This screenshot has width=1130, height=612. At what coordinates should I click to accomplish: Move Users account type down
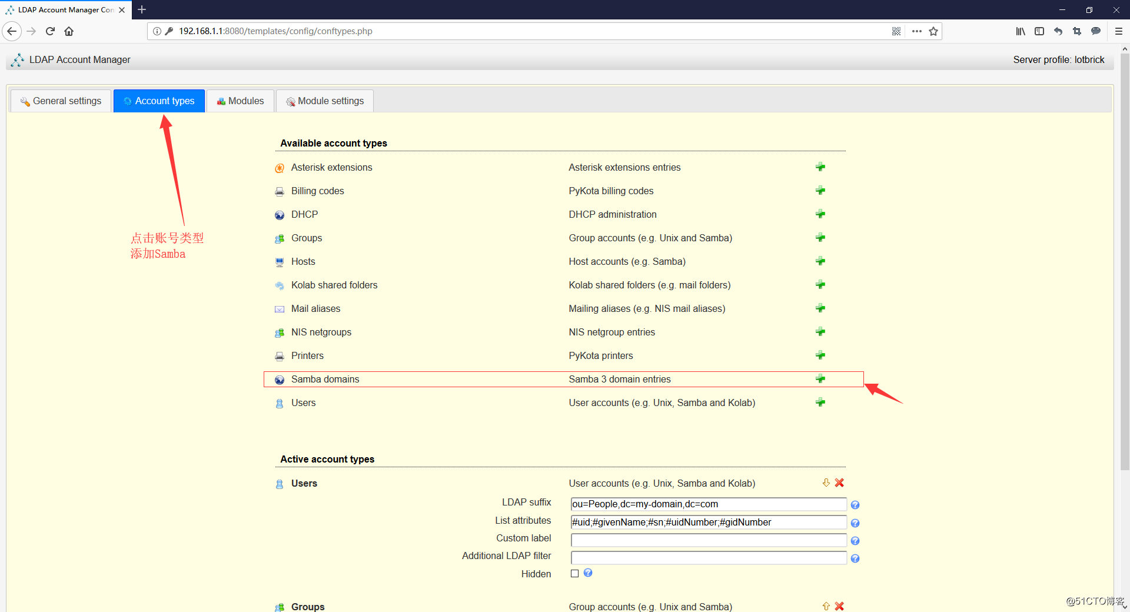tap(826, 483)
